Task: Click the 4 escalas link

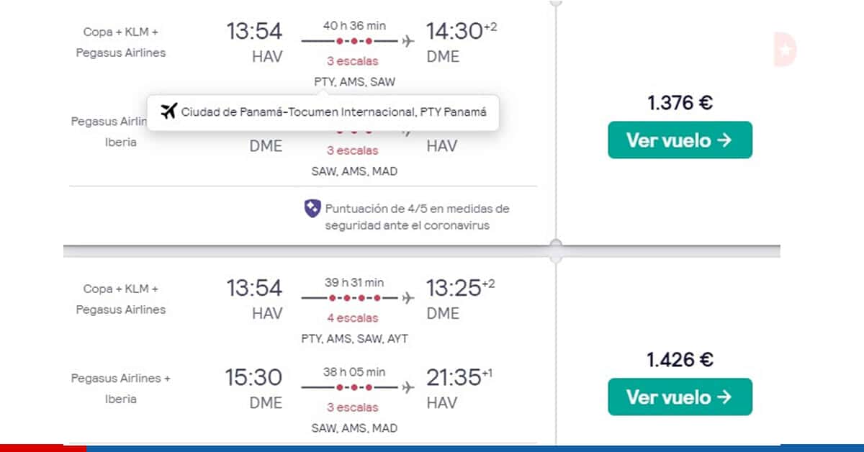Action: coord(352,318)
